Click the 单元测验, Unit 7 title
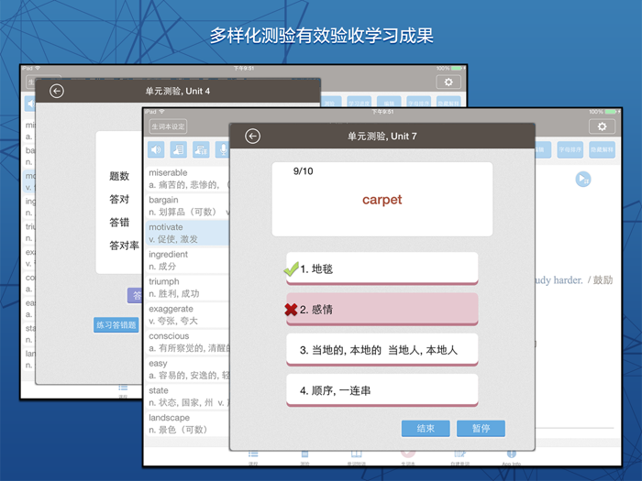Viewport: 642px width, 481px height. 382,137
